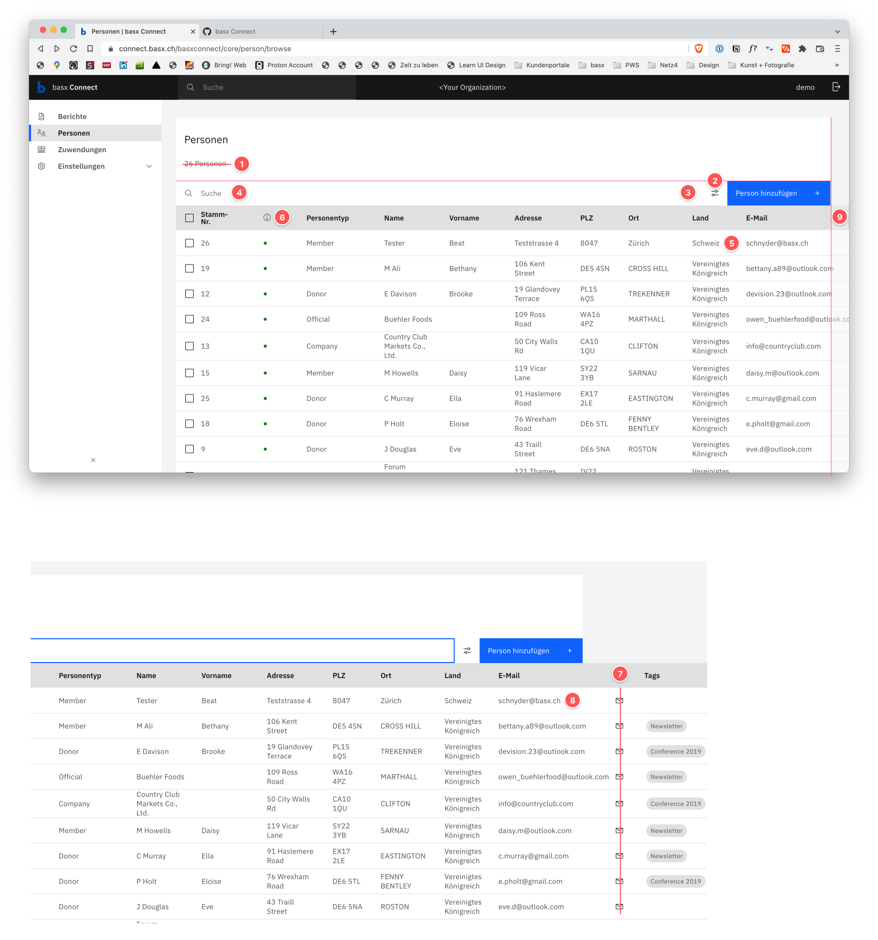
Task: Open the Netz4 bookmark folder
Action: tap(663, 65)
